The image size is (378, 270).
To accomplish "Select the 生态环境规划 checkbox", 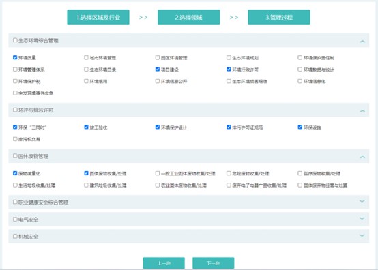I will 229,57.
